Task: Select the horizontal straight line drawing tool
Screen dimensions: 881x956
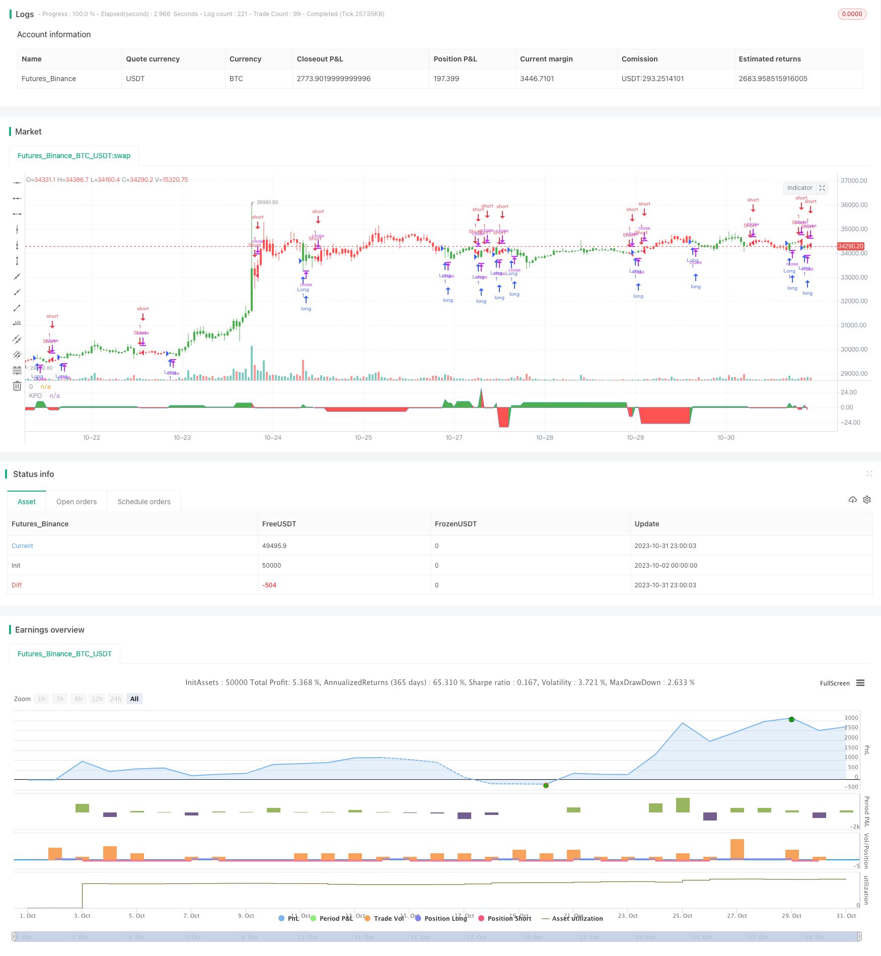Action: [x=17, y=183]
